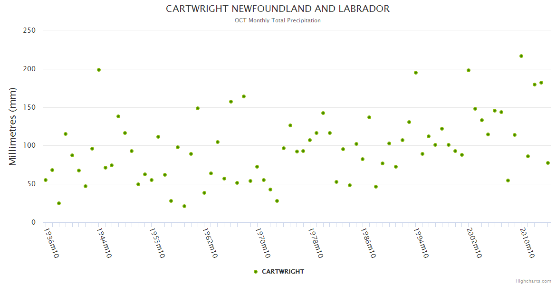Click the green CARTWRIGHT legend marker
556x285 pixels.
pos(256,272)
